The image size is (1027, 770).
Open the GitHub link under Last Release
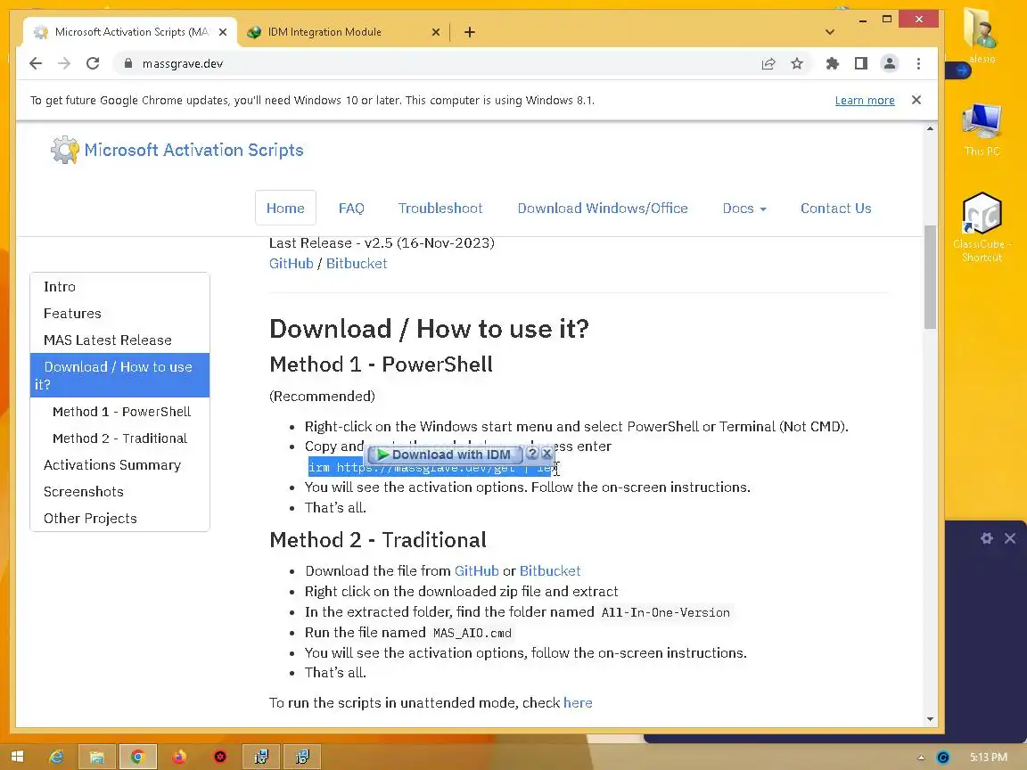point(292,263)
